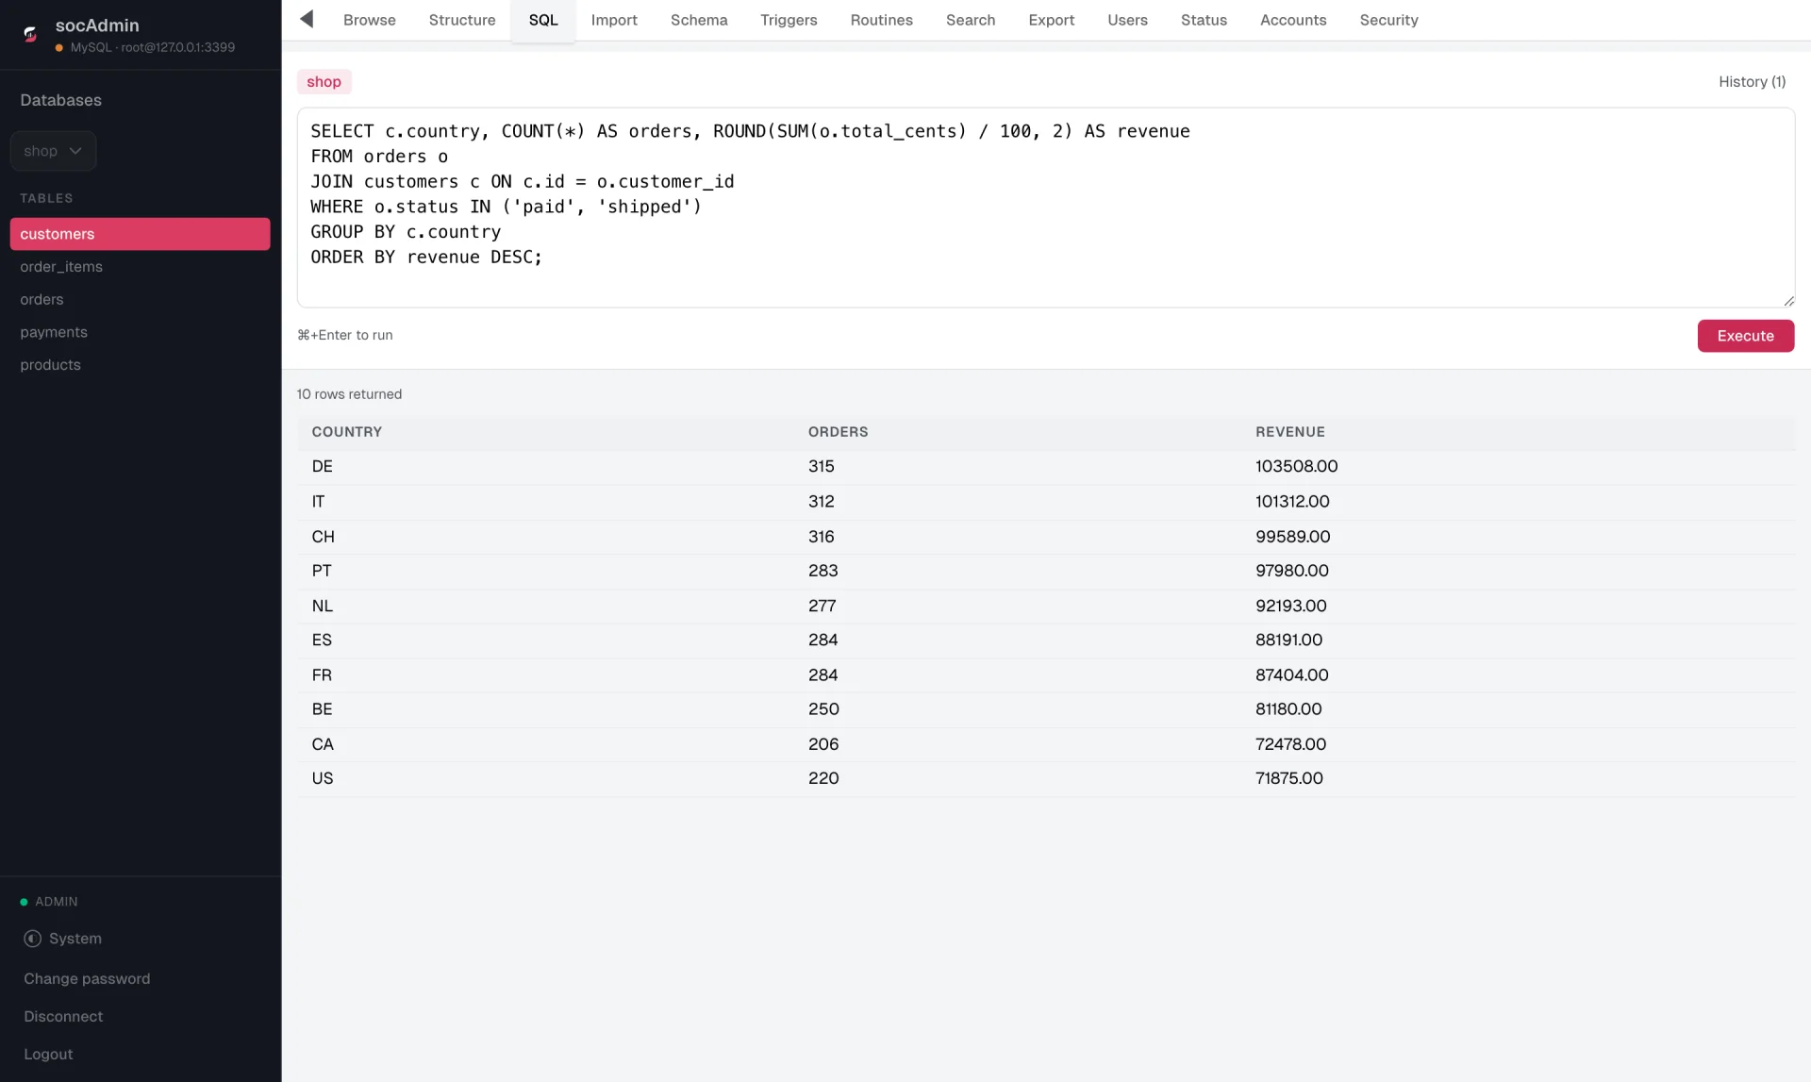Go to the Search tab
This screenshot has height=1082, width=1811.
[x=971, y=20]
